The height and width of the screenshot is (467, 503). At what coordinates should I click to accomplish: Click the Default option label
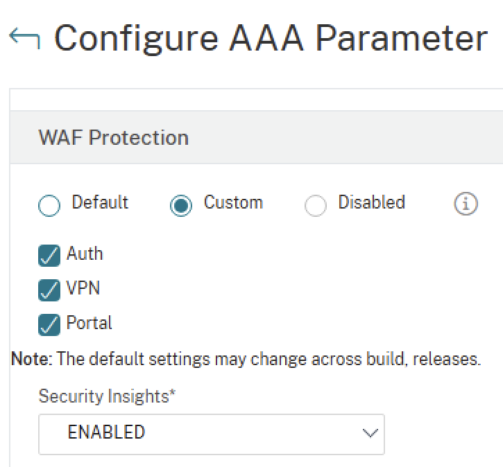pyautogui.click(x=100, y=203)
